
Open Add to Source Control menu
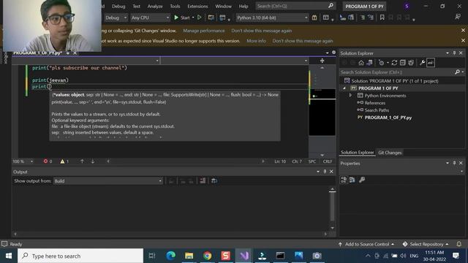pyautogui.click(x=366, y=244)
